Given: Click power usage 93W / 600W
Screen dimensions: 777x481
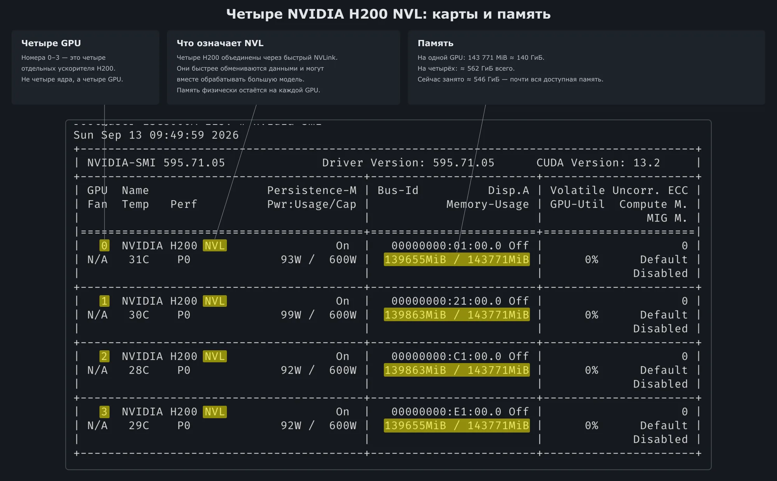Looking at the screenshot, I should (x=319, y=260).
